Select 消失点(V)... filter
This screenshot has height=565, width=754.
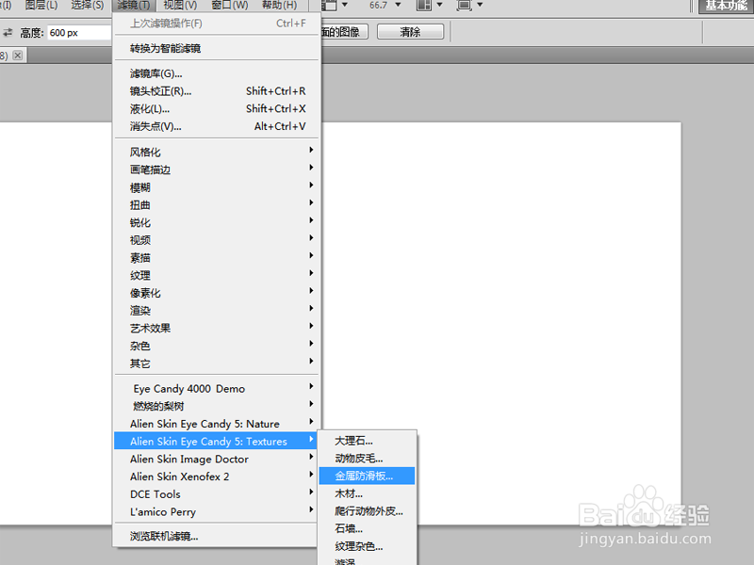pyautogui.click(x=217, y=126)
